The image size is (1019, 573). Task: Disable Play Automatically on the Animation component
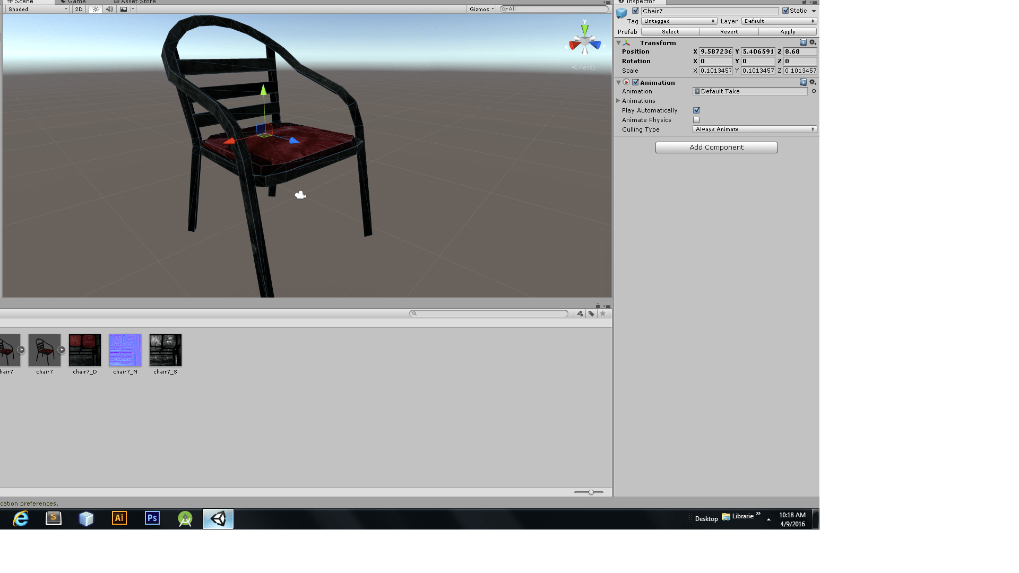tap(696, 110)
